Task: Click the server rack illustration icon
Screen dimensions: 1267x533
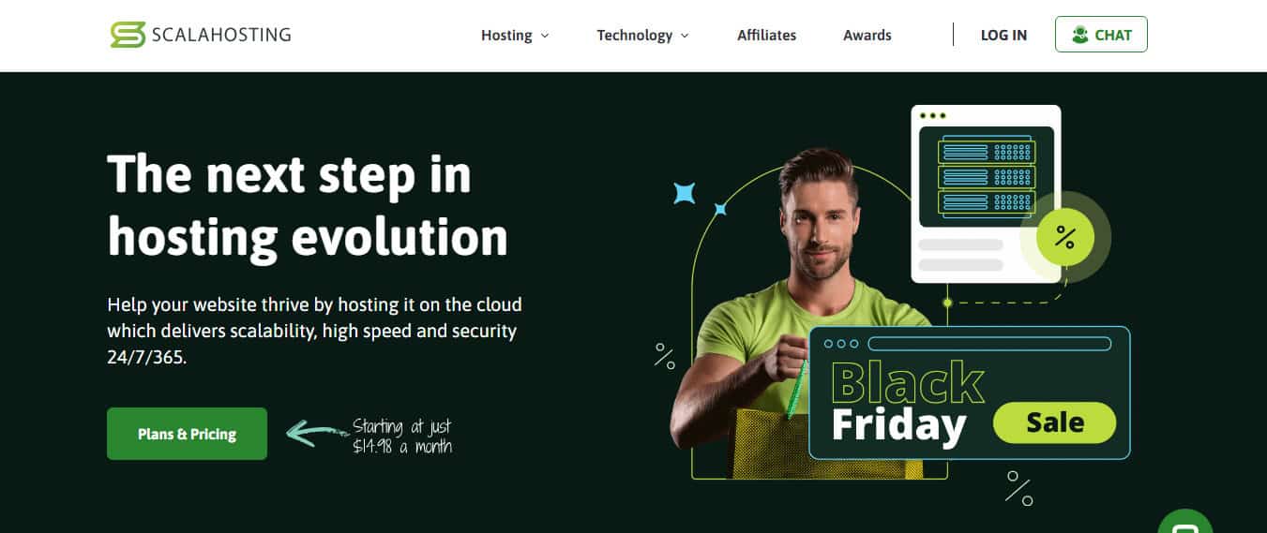Action: [x=986, y=176]
